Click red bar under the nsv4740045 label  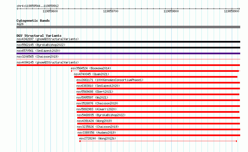coord(156,77)
